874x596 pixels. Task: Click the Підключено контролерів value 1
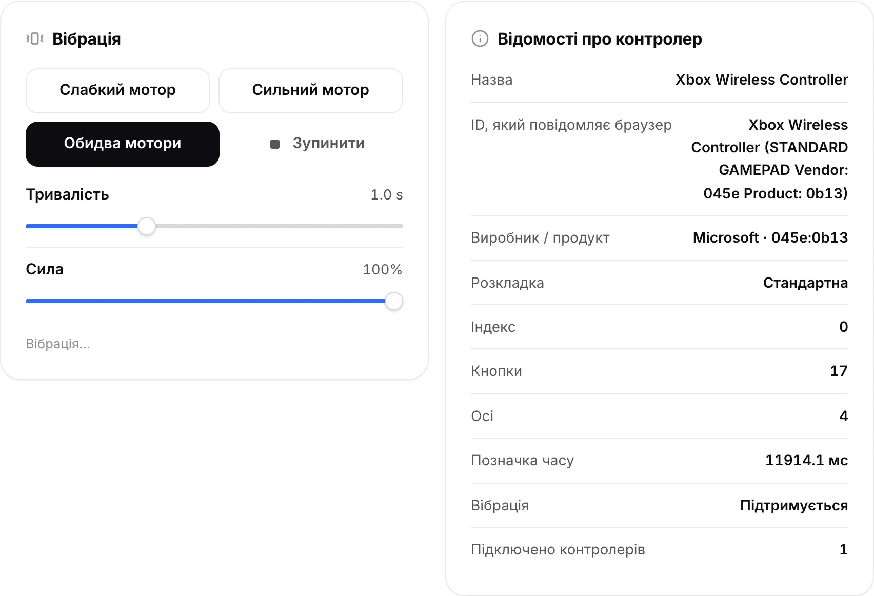(844, 550)
